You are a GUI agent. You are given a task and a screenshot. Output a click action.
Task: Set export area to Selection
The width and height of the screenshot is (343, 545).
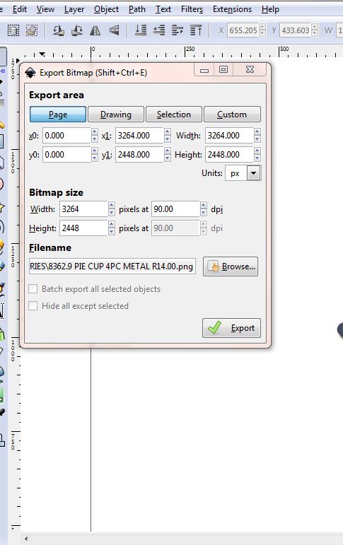tap(173, 115)
